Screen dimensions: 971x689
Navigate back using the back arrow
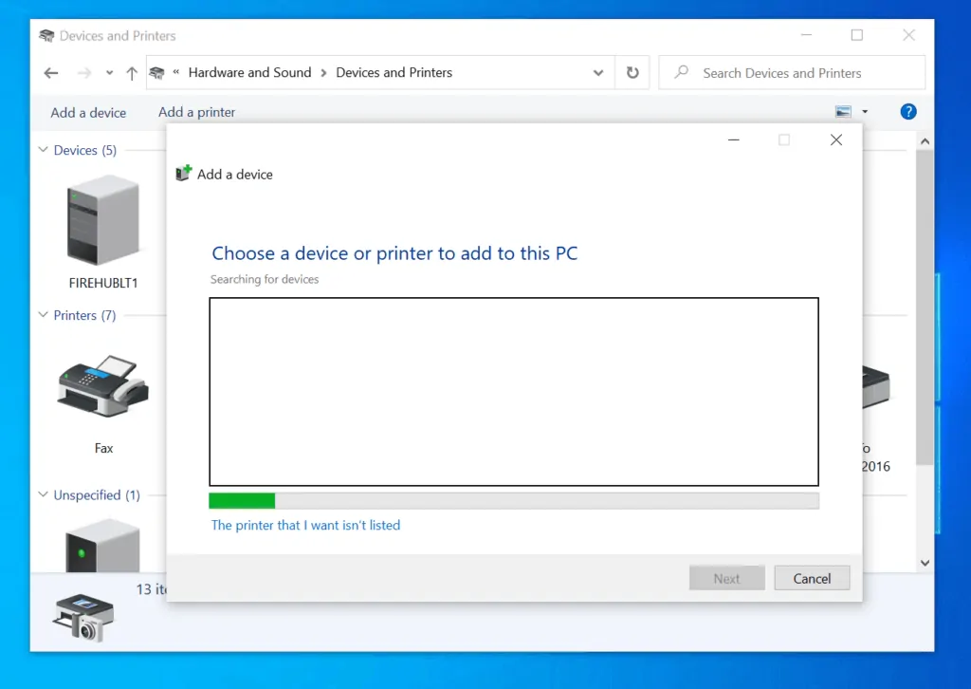pyautogui.click(x=50, y=72)
